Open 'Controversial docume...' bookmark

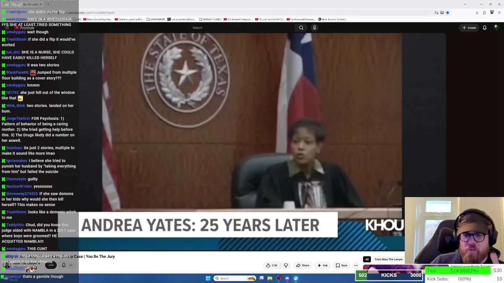click(301, 19)
